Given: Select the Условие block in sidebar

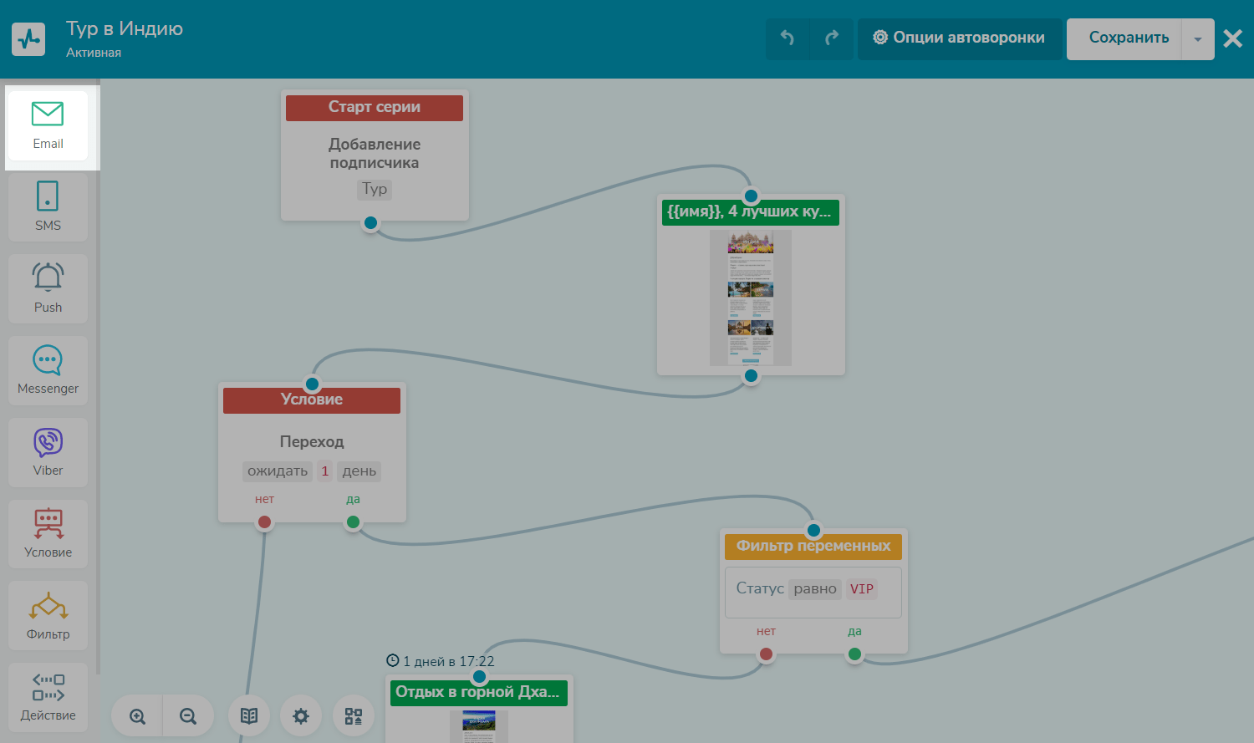Looking at the screenshot, I should [x=48, y=534].
